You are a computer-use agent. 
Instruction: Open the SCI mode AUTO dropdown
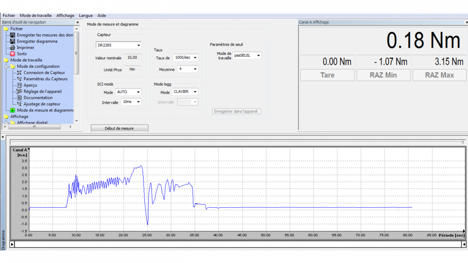pyautogui.click(x=138, y=92)
